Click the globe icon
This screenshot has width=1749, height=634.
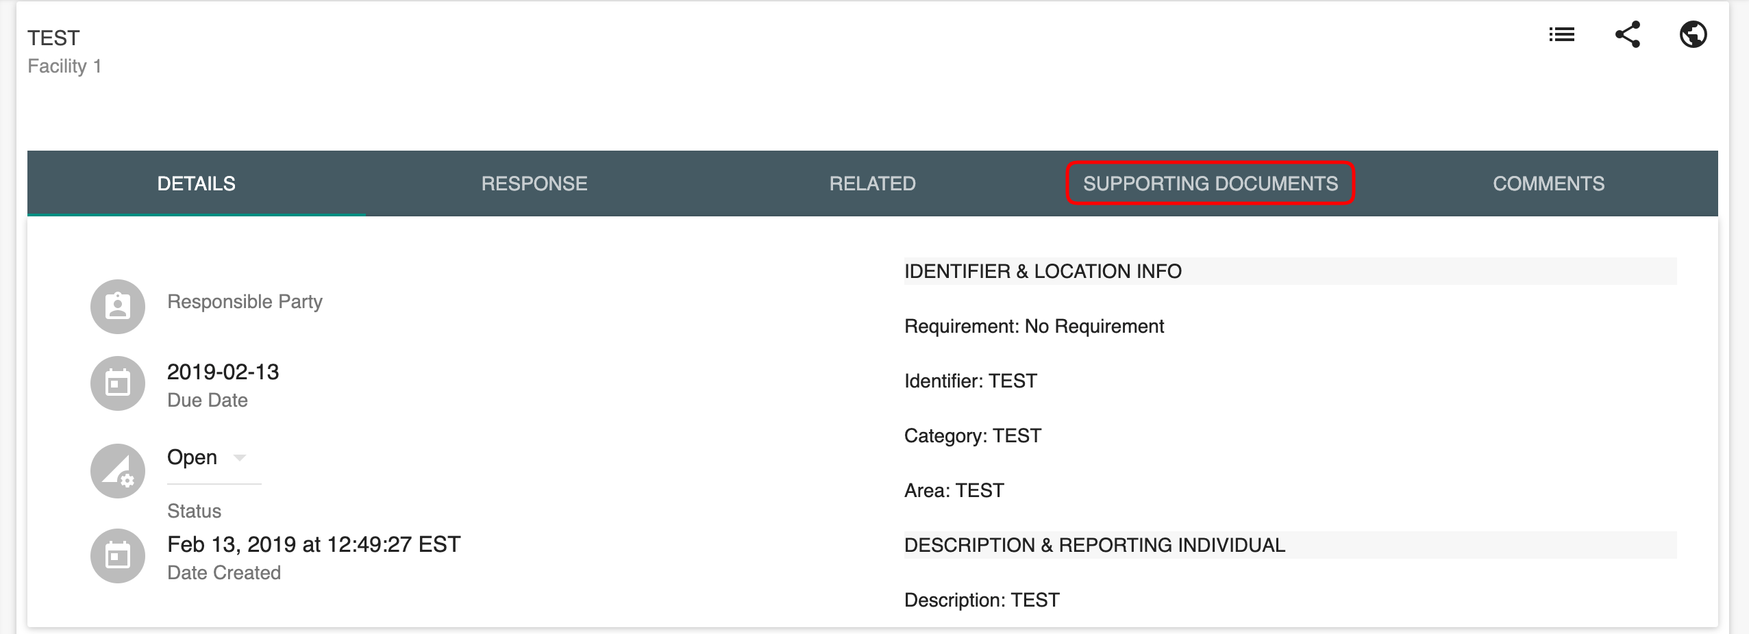pyautogui.click(x=1693, y=34)
